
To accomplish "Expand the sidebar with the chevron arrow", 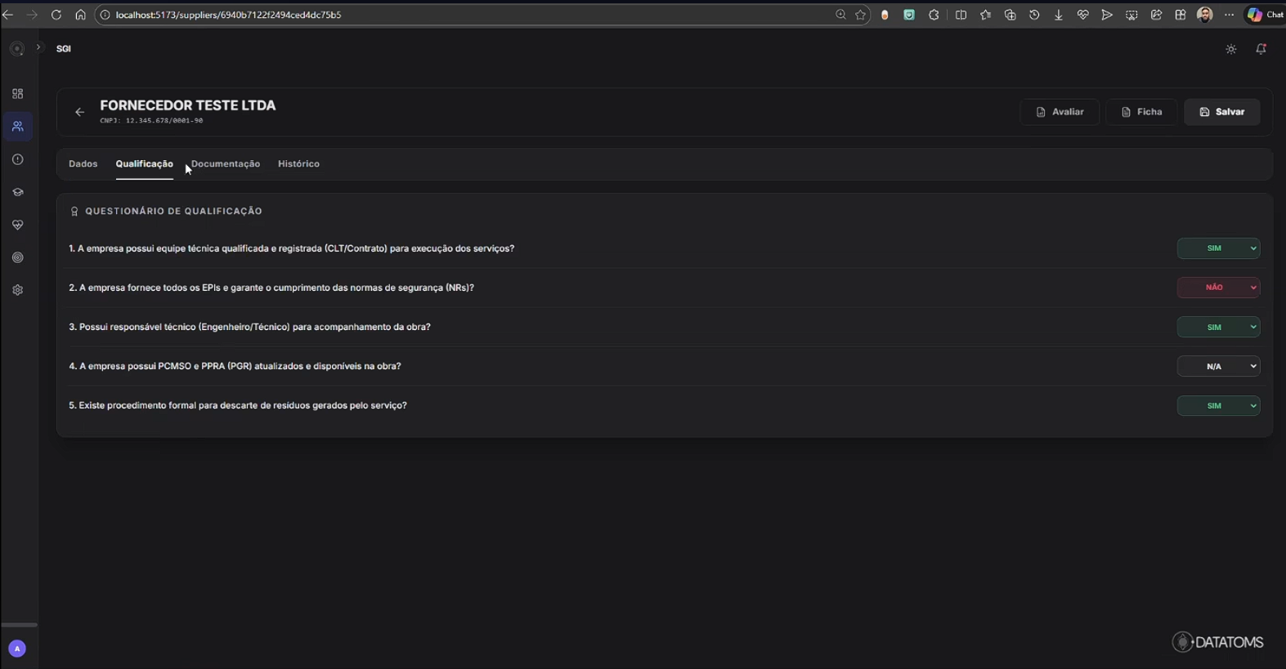I will coord(38,47).
